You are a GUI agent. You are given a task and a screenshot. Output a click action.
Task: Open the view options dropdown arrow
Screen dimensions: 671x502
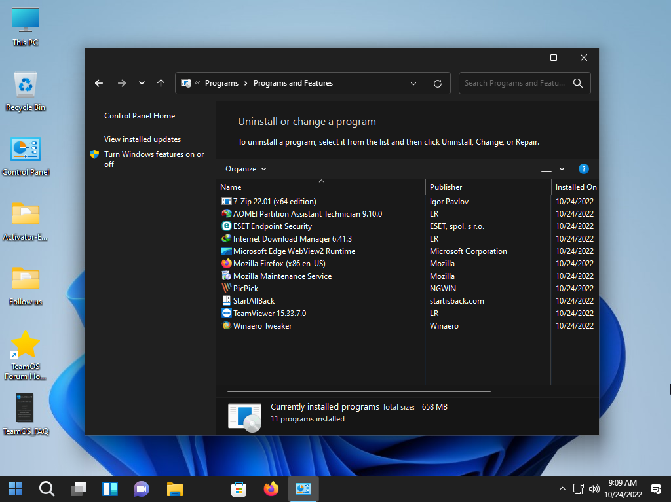tap(562, 169)
